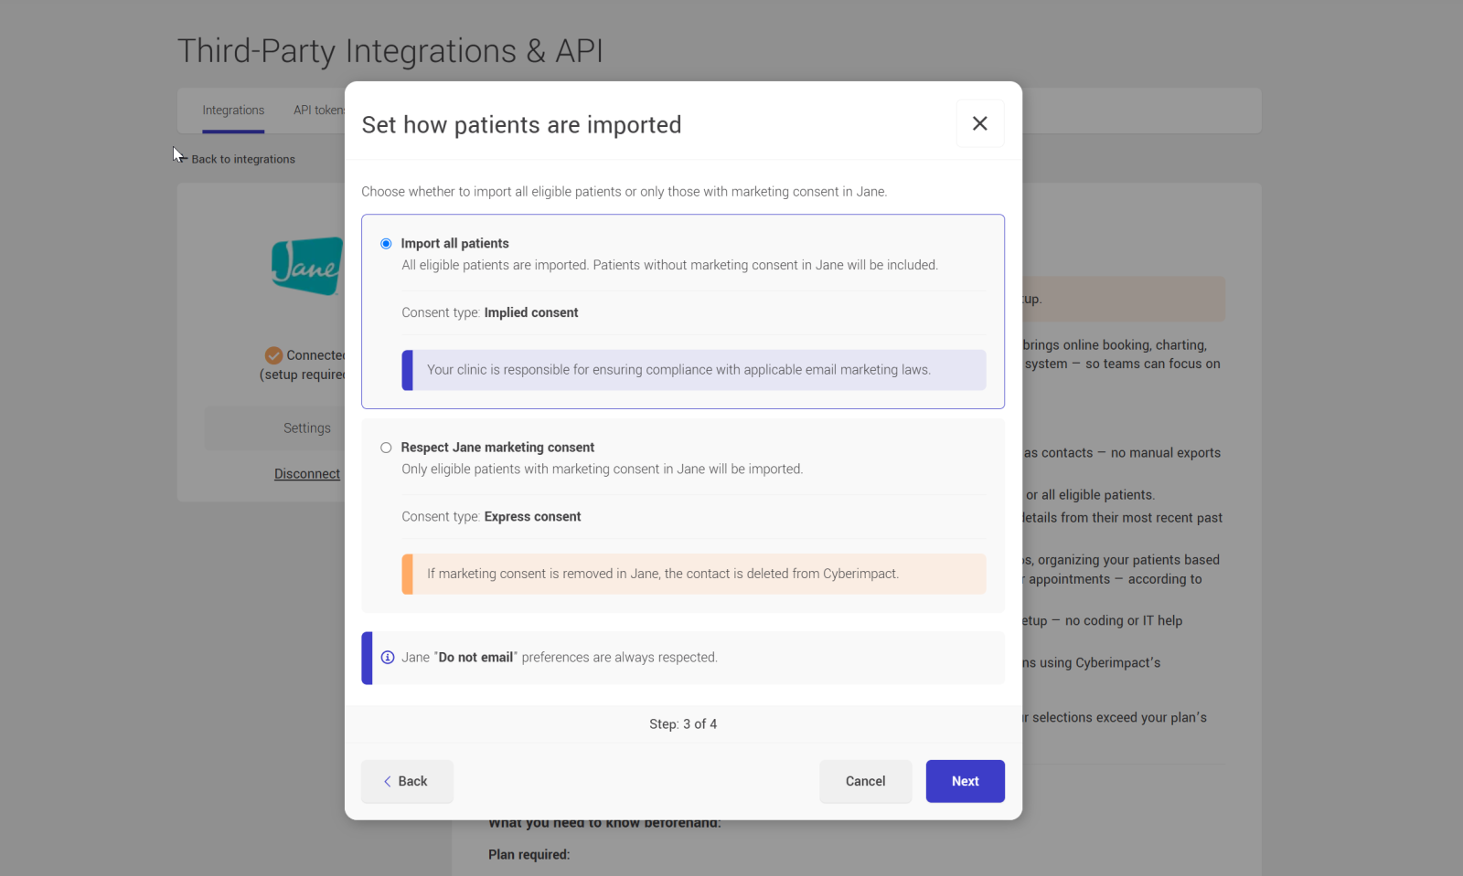Click the marketing consent removal warning
The height and width of the screenshot is (876, 1463).
[x=694, y=574]
